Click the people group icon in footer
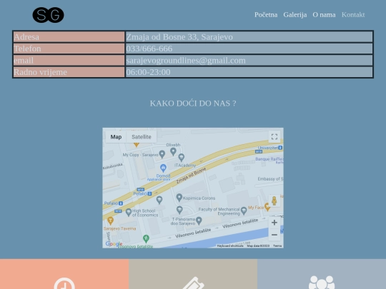 tap(322, 282)
